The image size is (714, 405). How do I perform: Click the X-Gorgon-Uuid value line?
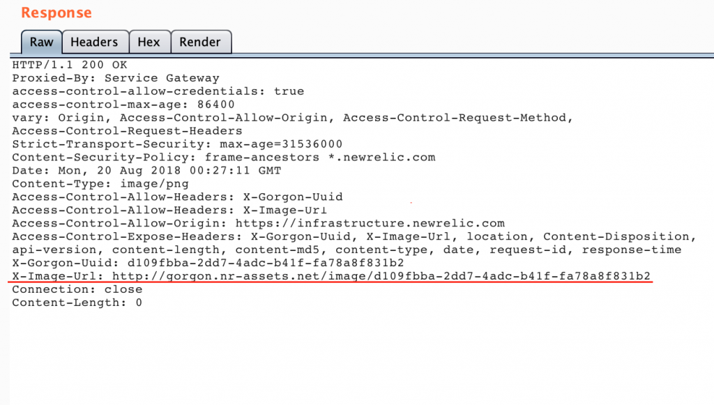[208, 263]
